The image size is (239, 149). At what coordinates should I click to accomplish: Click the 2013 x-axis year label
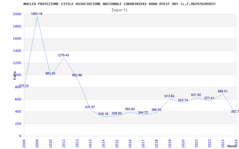point(90,143)
